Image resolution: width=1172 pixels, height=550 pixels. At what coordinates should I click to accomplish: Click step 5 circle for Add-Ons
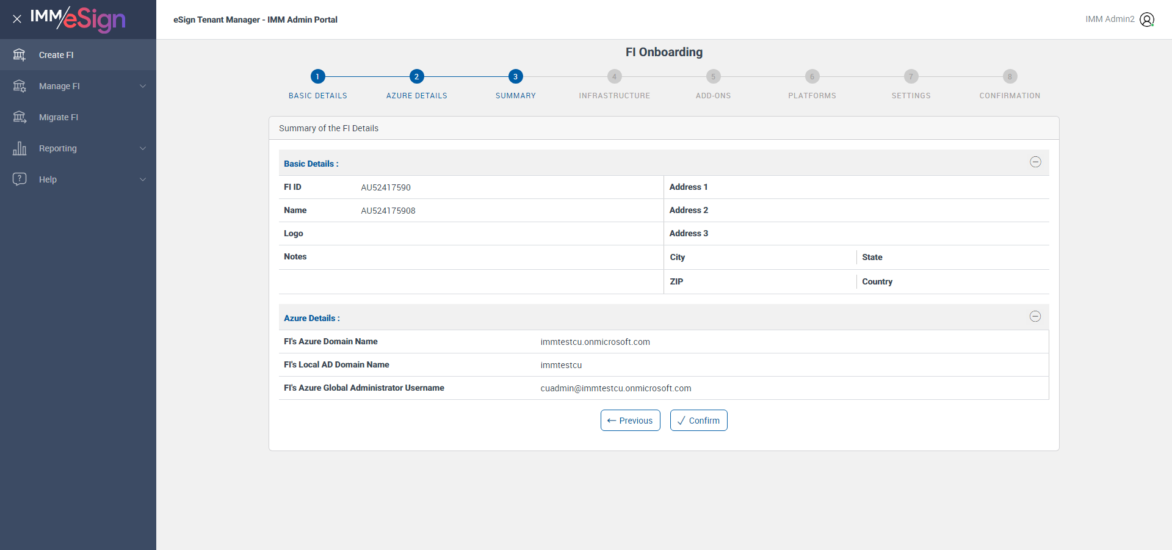pos(713,76)
